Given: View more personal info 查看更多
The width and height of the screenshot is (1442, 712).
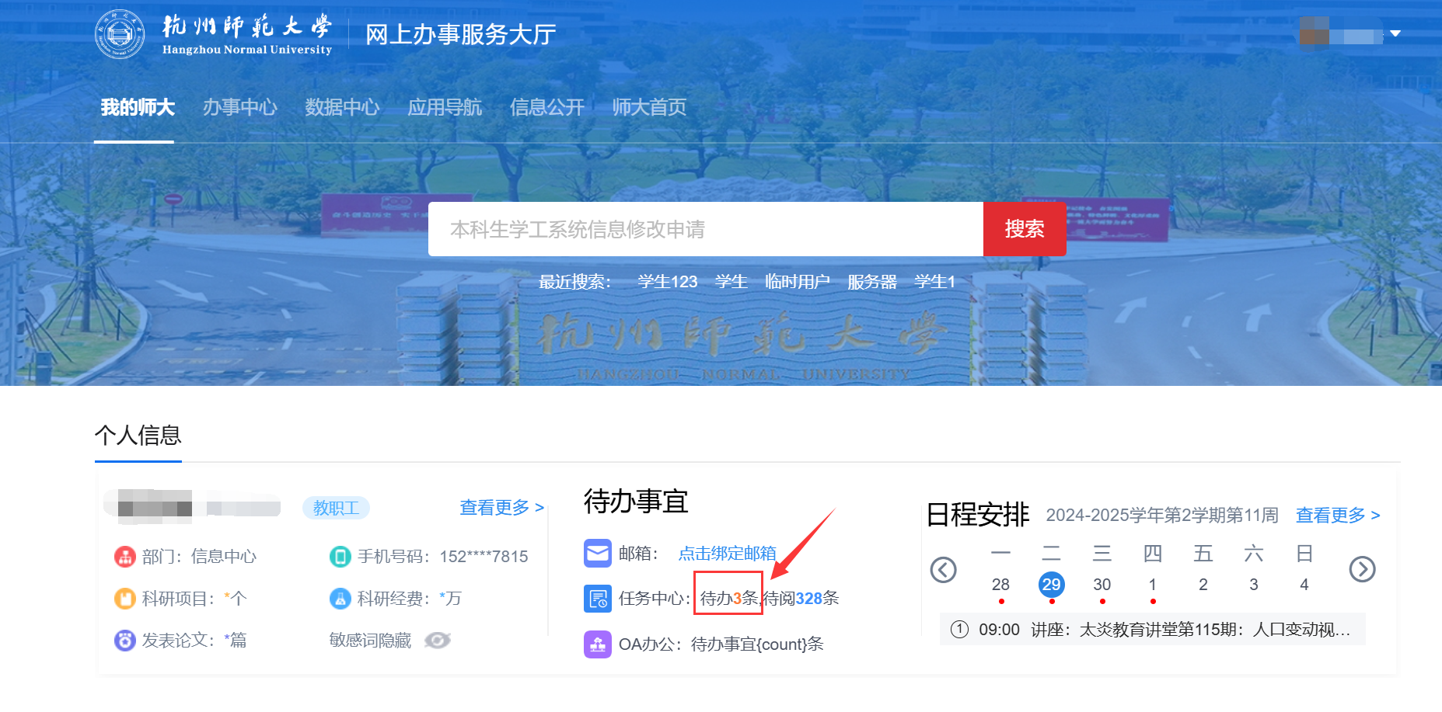Looking at the screenshot, I should (502, 508).
